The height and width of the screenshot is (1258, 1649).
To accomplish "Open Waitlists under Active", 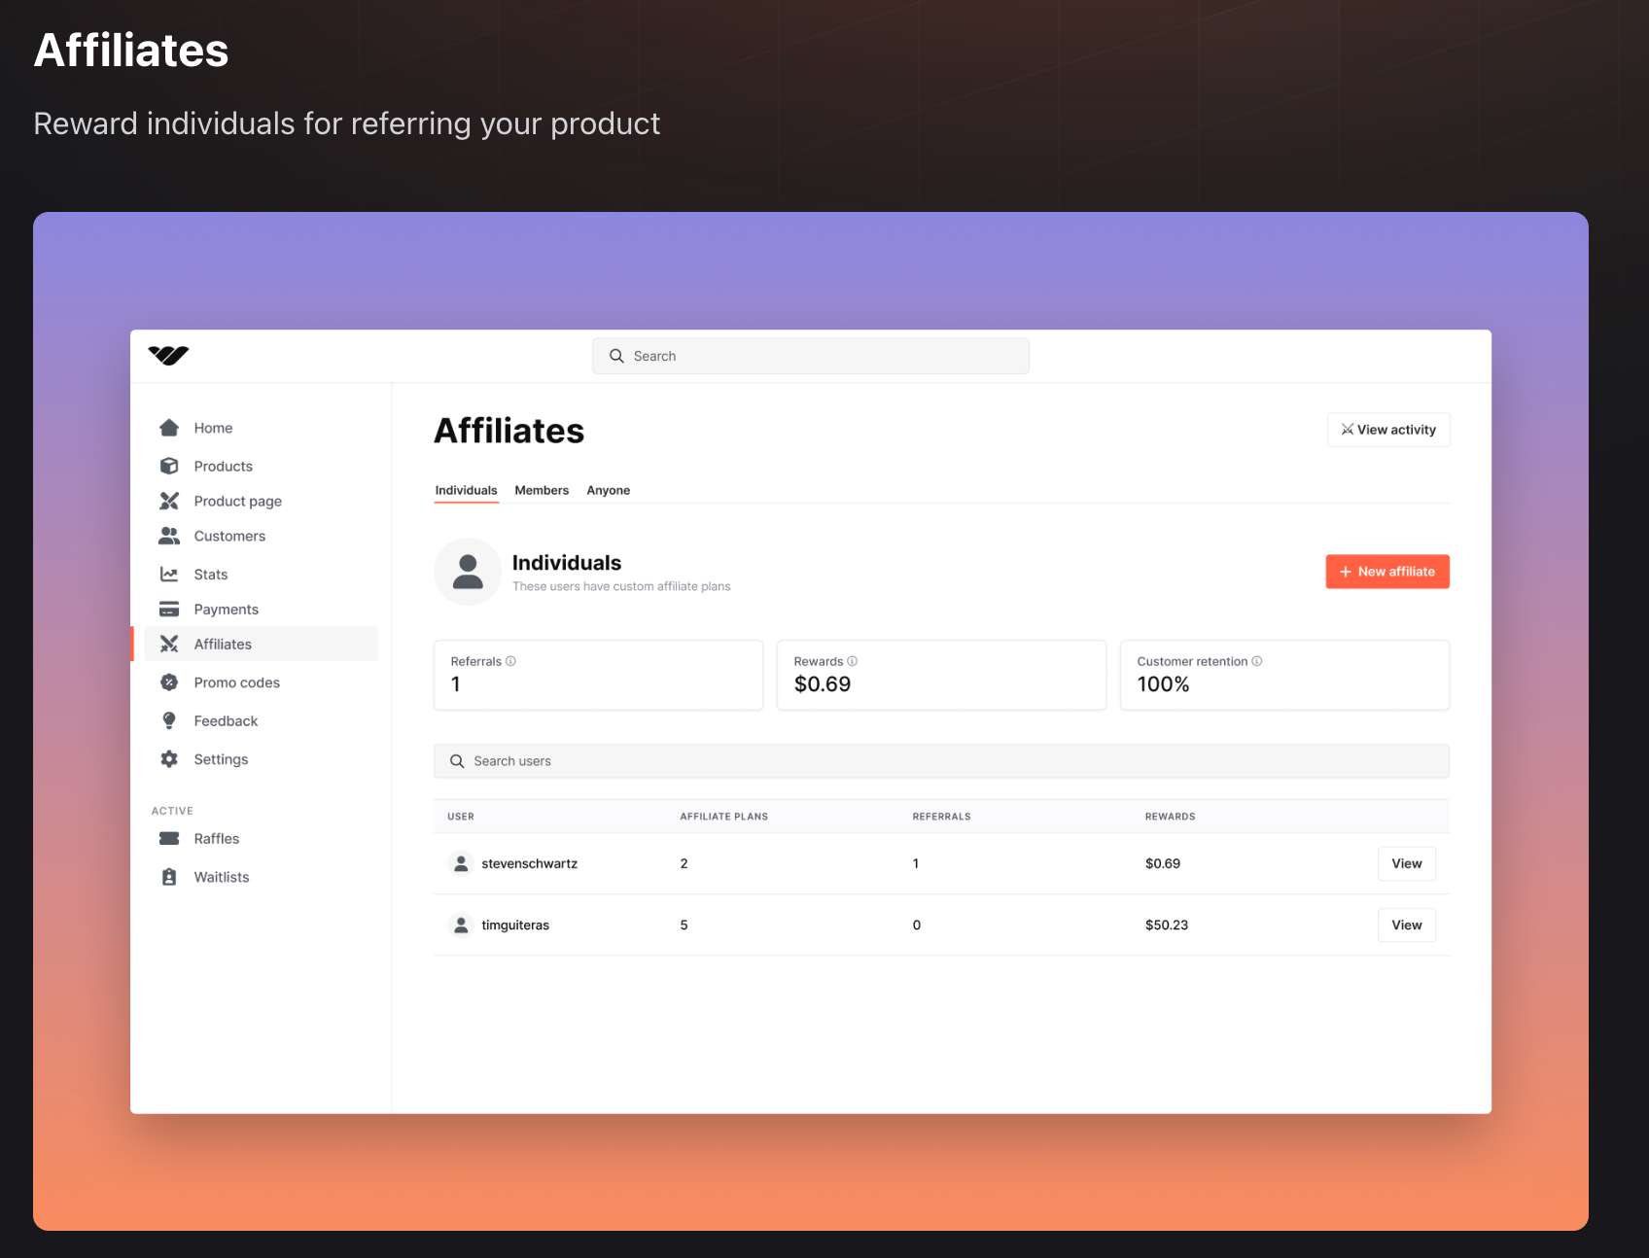I will [262, 877].
